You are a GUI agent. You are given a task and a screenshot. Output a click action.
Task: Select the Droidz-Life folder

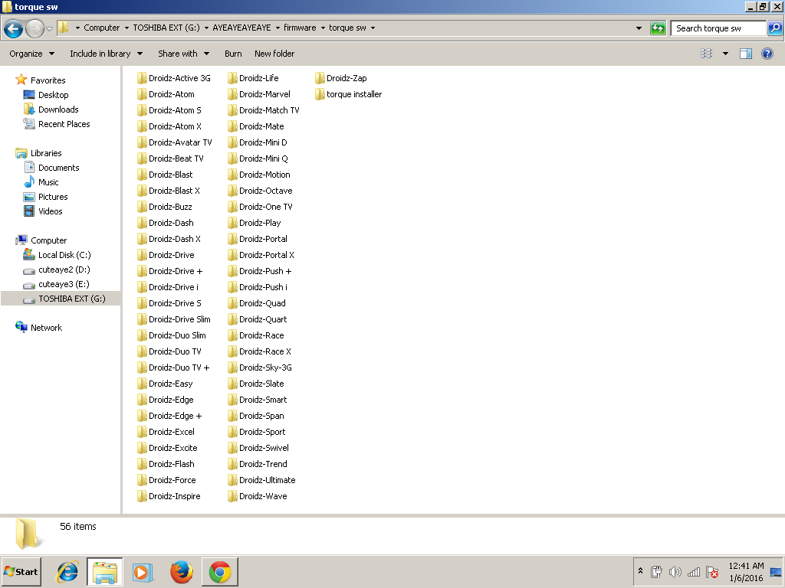point(253,78)
